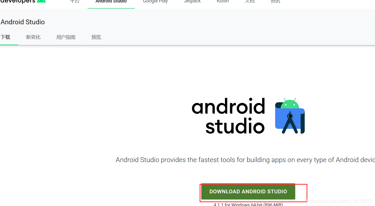Open the Android Studio top navigation tab

point(111,1)
